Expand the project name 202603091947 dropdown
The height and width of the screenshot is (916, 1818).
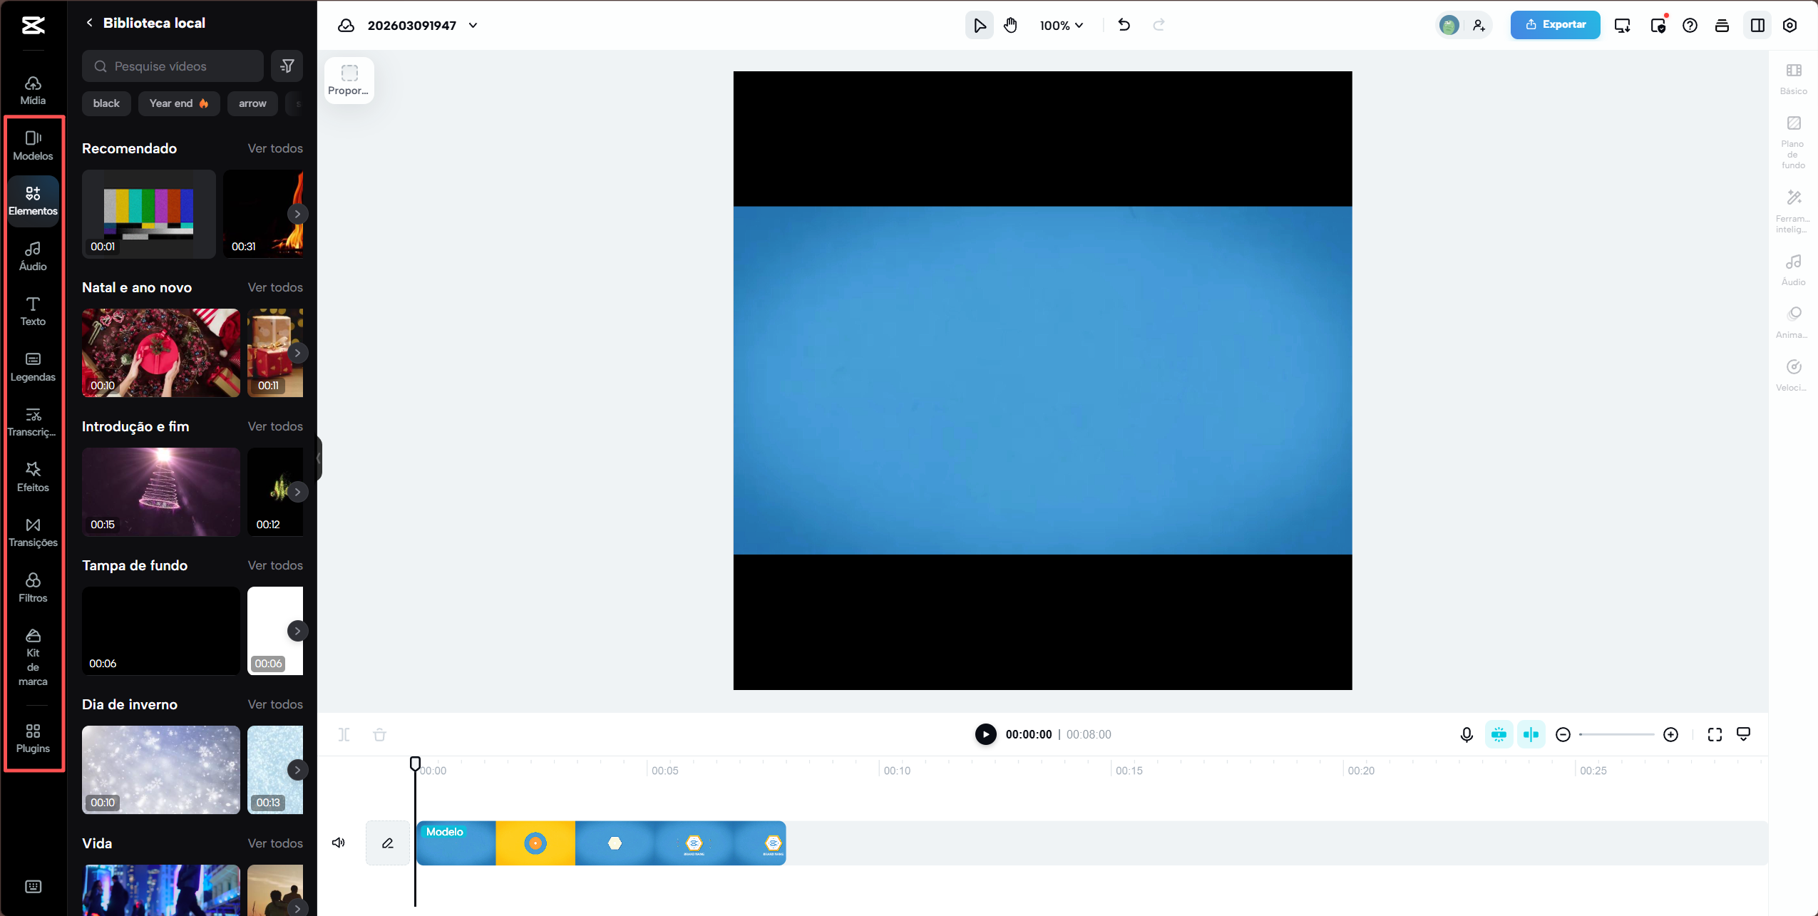click(x=473, y=26)
